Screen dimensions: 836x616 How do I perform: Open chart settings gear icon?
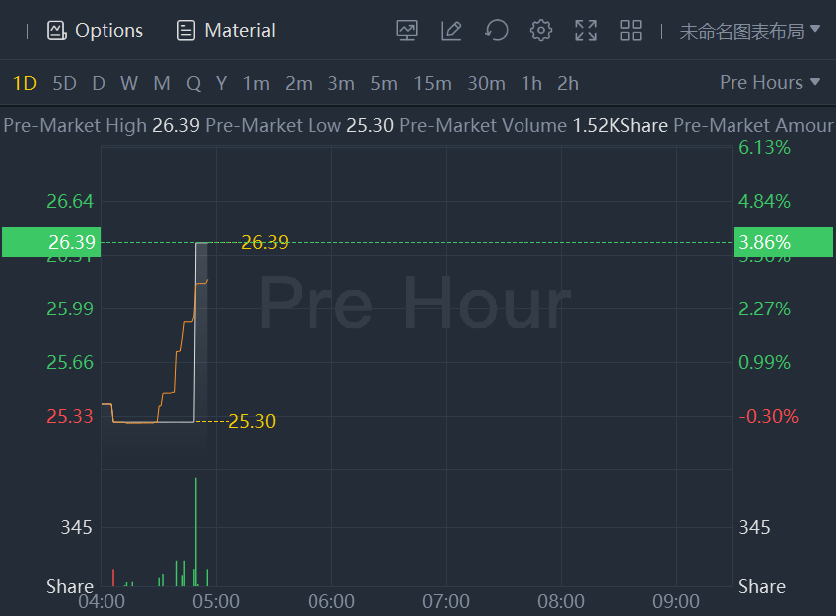pos(541,31)
